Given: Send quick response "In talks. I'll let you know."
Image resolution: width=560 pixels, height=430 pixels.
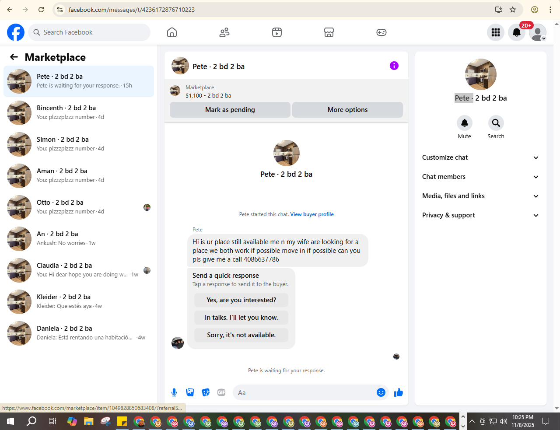Looking at the screenshot, I should 241,318.
